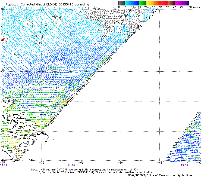The height and width of the screenshot is (177, 201).
Task: Click the magenta legend color segment
Action: click(178, 3)
